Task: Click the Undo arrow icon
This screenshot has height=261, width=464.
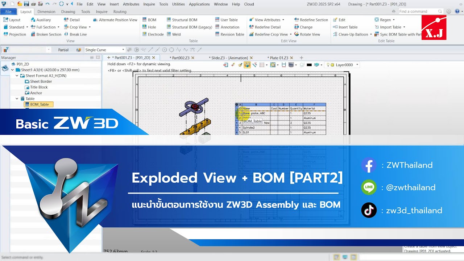Action: tap(47, 4)
